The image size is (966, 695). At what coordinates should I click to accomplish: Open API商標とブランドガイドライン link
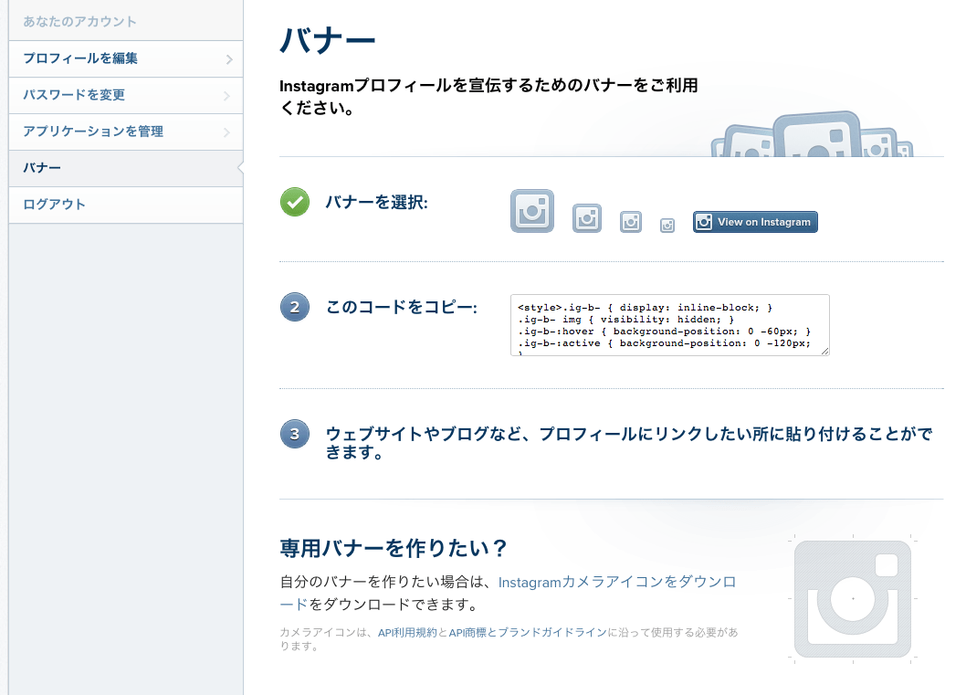click(528, 632)
